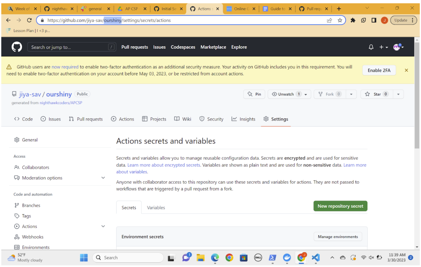Click the share page icon in address bar

click(329, 20)
